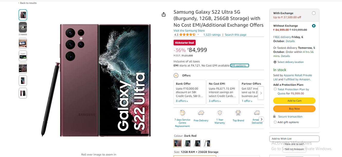This screenshot has width=342, height=157.
Task: Click the Free Delivery truck icon
Action: [201, 113]
